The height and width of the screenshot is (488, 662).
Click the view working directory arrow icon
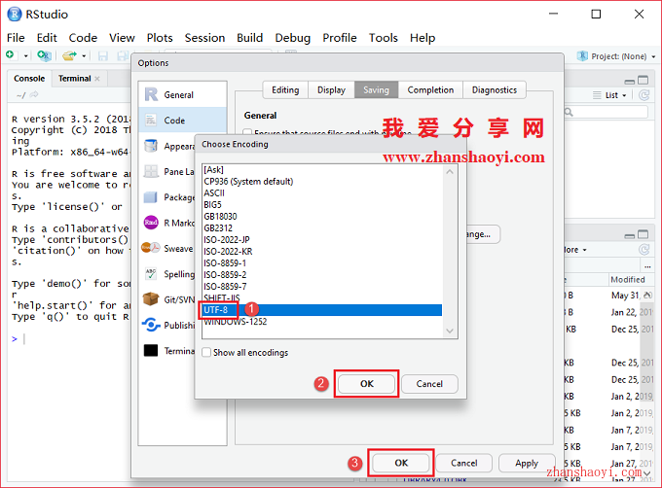coord(34,94)
